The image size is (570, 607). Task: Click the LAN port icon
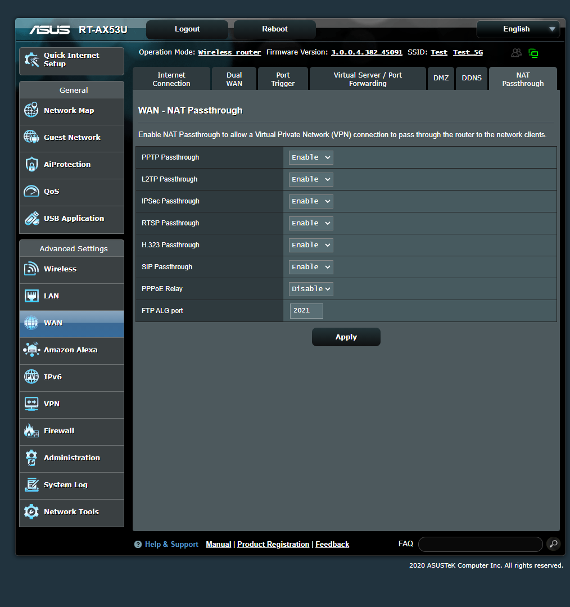pos(31,296)
